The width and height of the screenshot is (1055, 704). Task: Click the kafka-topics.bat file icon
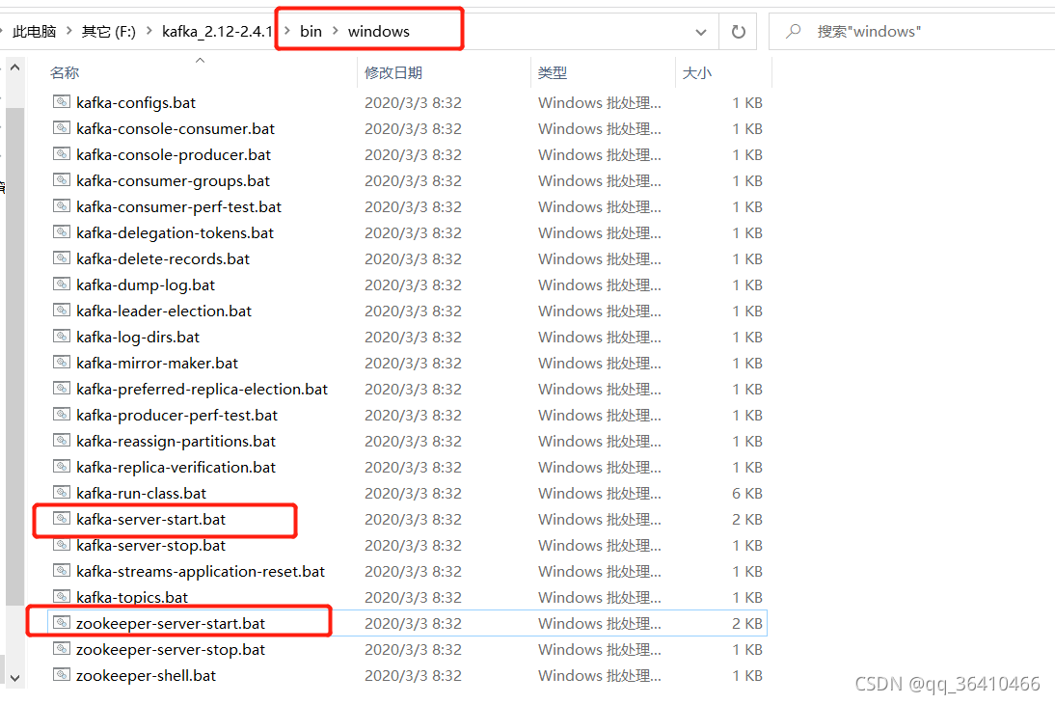pos(61,596)
